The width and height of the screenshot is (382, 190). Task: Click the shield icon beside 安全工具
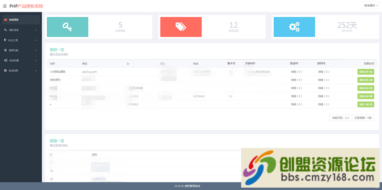(x=5, y=40)
